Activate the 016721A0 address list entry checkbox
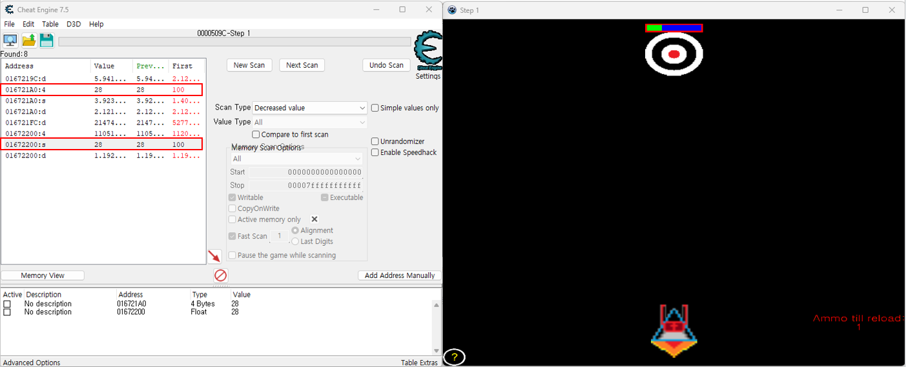The width and height of the screenshot is (906, 367). 7,304
